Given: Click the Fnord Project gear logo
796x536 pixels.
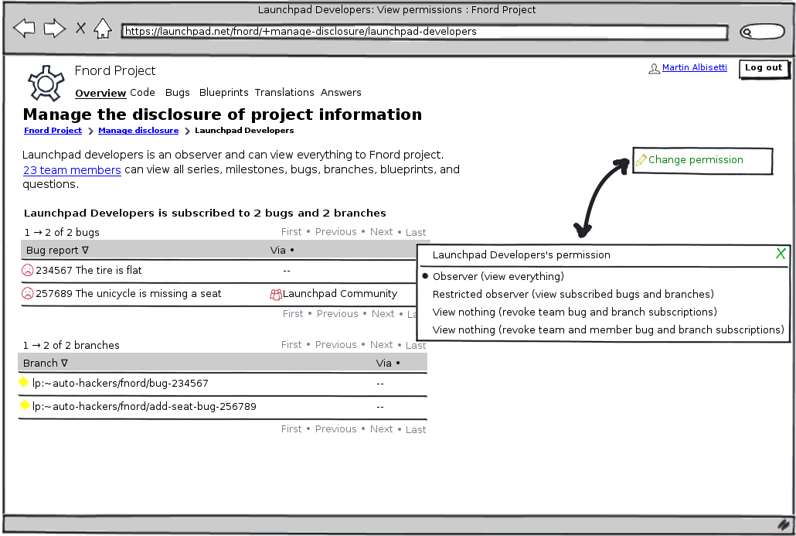Looking at the screenshot, I should coord(46,83).
